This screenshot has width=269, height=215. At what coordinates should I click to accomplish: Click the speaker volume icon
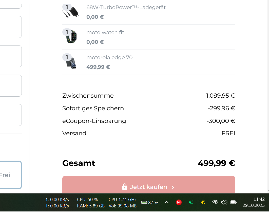point(224,202)
